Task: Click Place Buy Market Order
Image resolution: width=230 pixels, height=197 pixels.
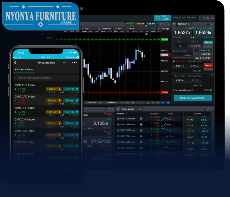Action: coord(193,98)
